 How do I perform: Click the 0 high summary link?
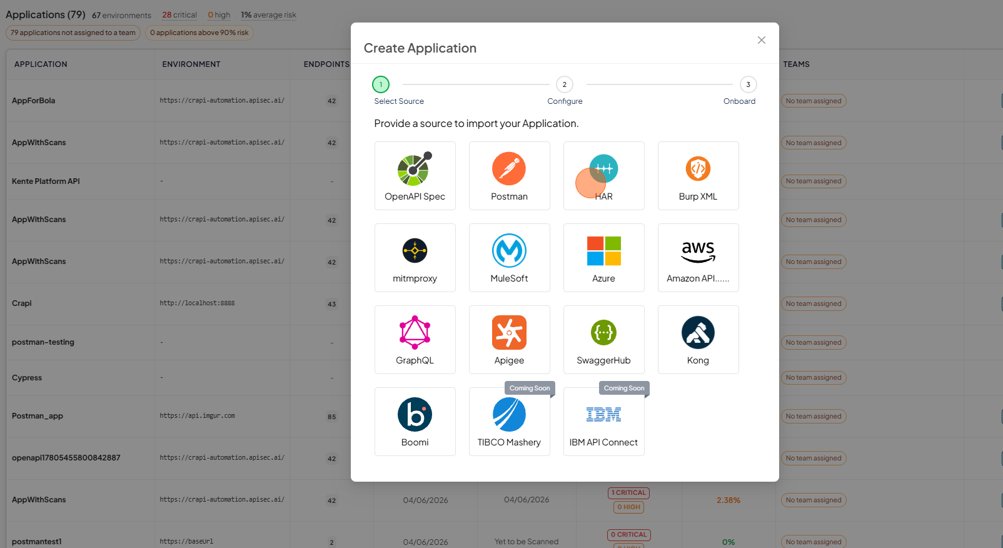click(219, 15)
